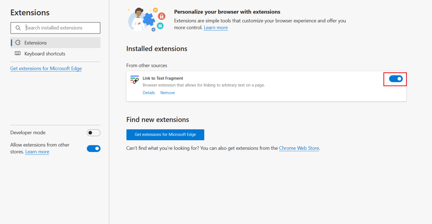Click the Link to Text Fragment extension icon
Viewport: 432px width, 224px height.
pos(134,80)
